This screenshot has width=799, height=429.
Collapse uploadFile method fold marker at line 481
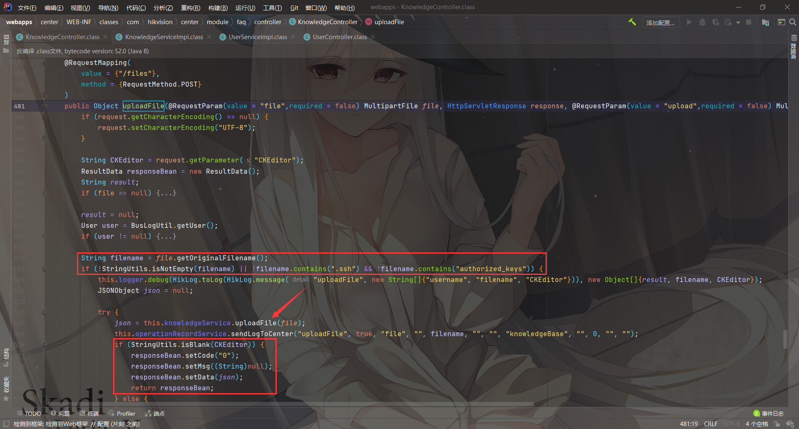[44, 106]
